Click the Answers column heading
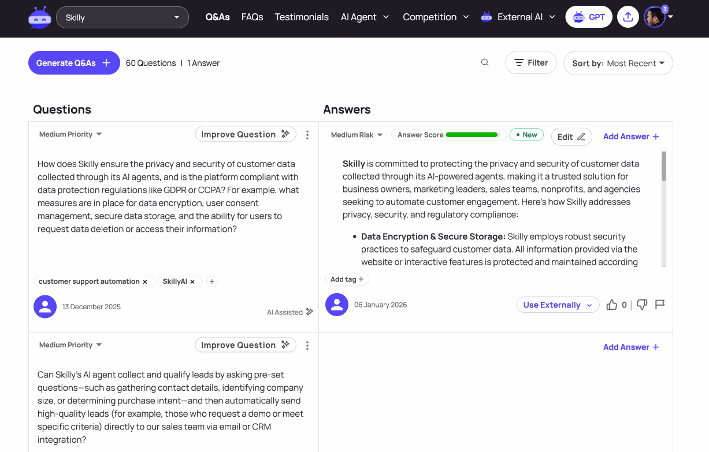 [x=347, y=109]
